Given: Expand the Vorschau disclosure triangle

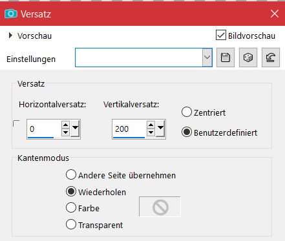Looking at the screenshot, I should pos(10,36).
